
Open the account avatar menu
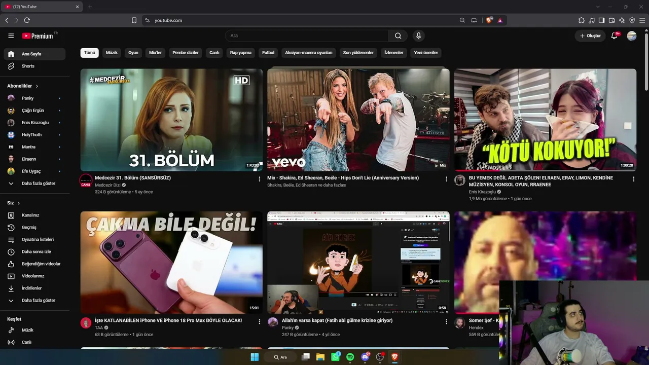tap(632, 35)
